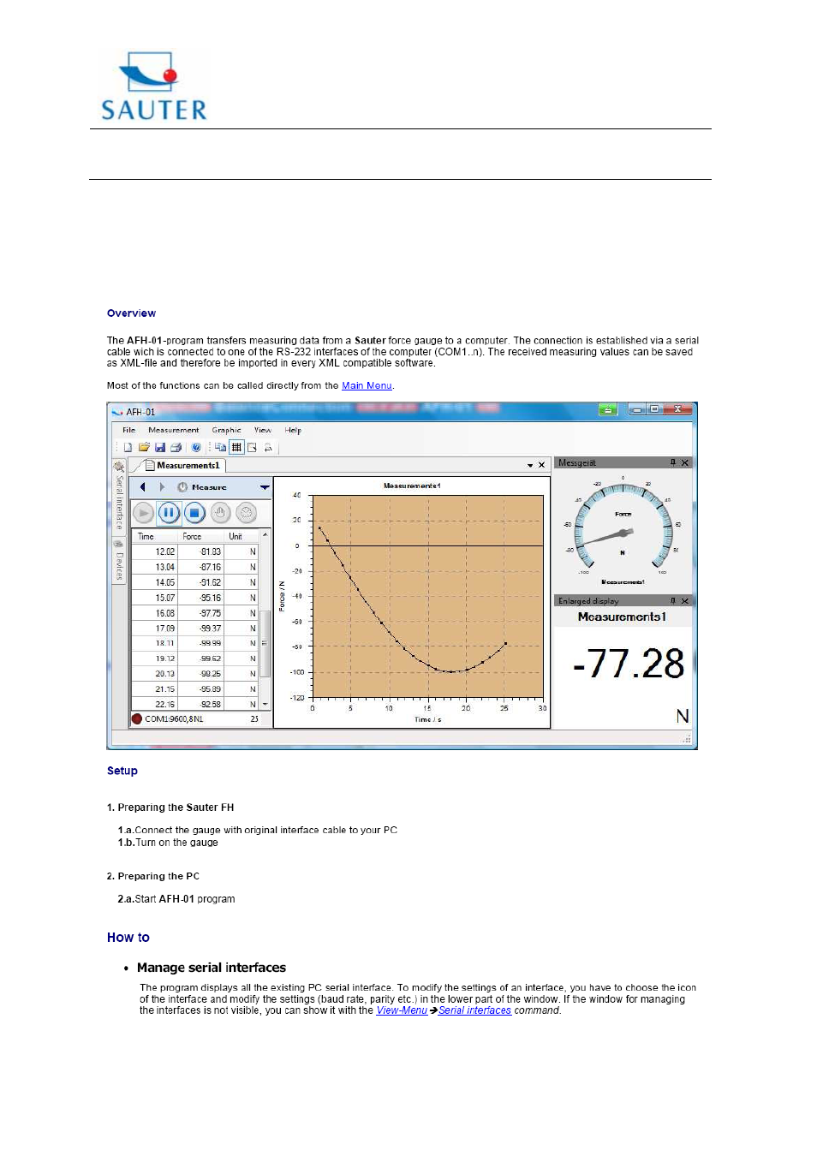
Task: Click the COM1:9600,8N1 status text
Action: click(x=175, y=718)
